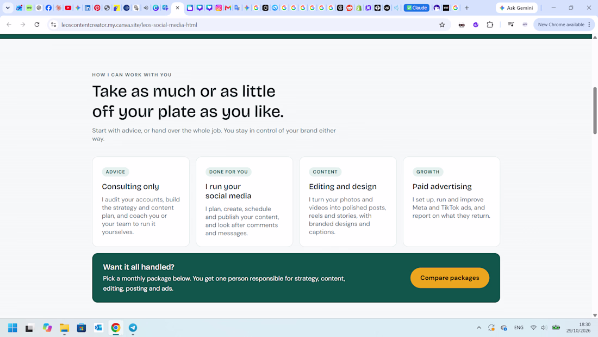Open File Explorer from the taskbar
The height and width of the screenshot is (337, 598).
(x=64, y=328)
